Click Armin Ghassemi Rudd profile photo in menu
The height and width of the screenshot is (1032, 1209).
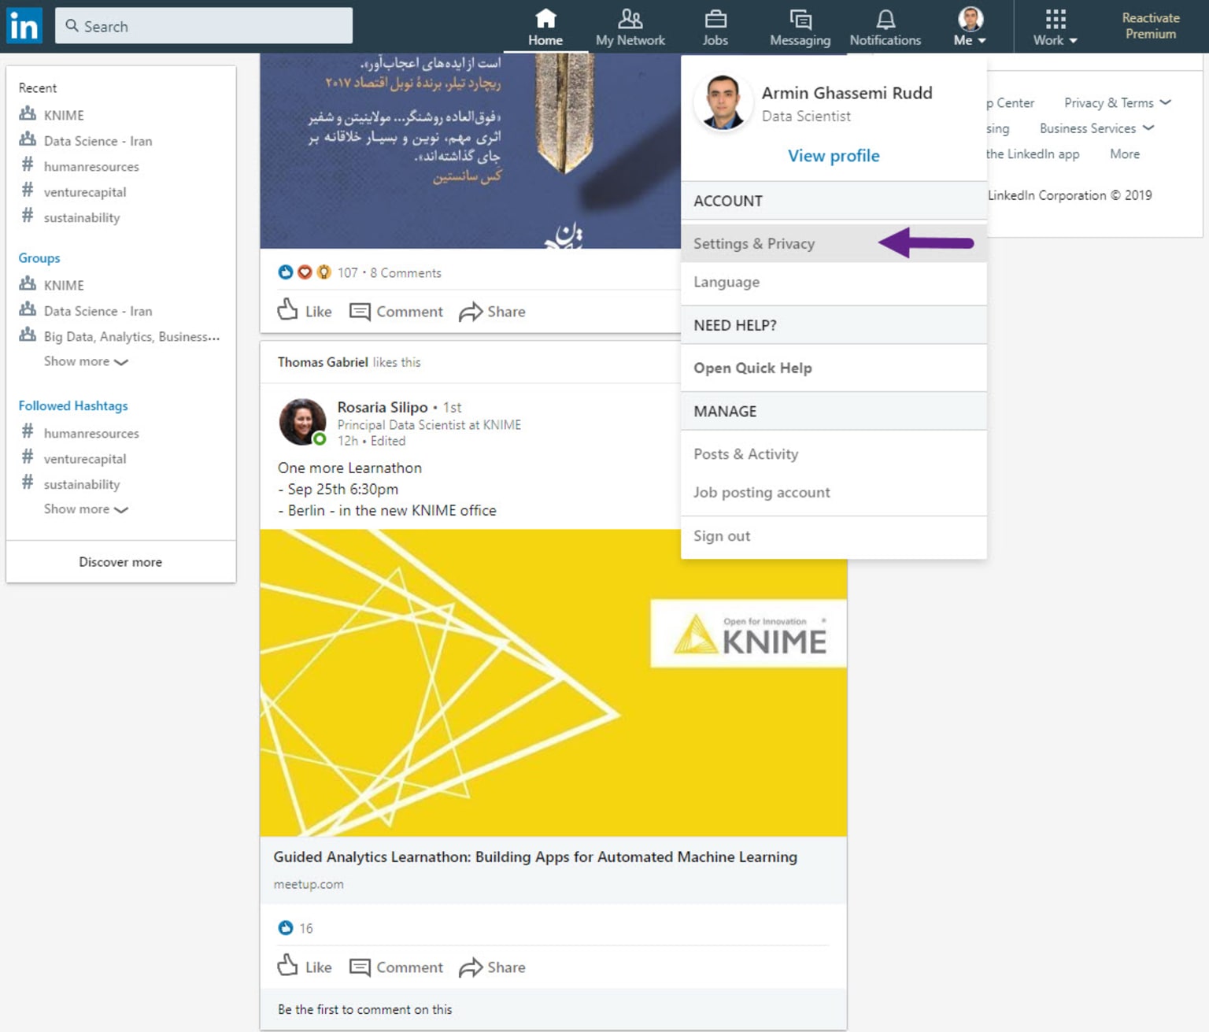pyautogui.click(x=722, y=102)
